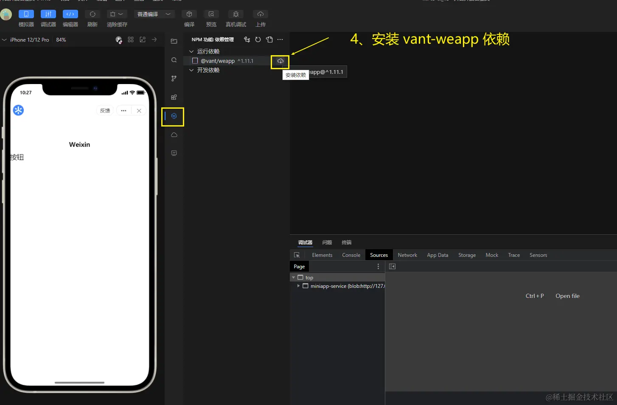
Task: Click the Open file shortcut text
Action: (567, 296)
